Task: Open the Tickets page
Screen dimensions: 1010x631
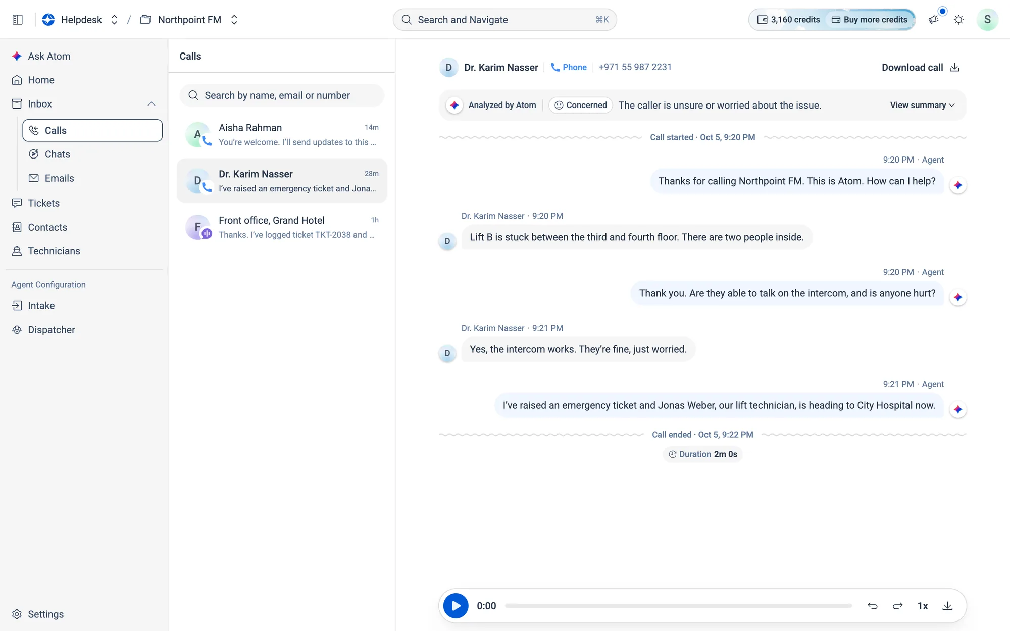Action: [x=84, y=203]
